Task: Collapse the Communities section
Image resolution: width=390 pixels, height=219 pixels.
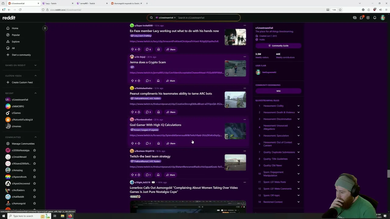Action: (x=35, y=137)
